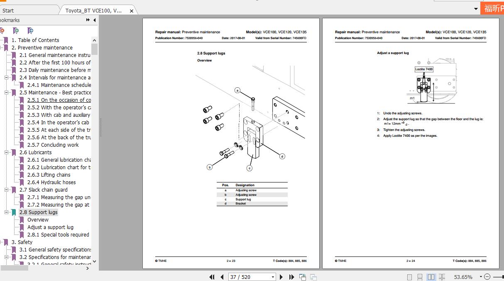Open bookmark 2.1 General maintenance instructions
The height and width of the screenshot is (281, 504).
(x=55, y=55)
